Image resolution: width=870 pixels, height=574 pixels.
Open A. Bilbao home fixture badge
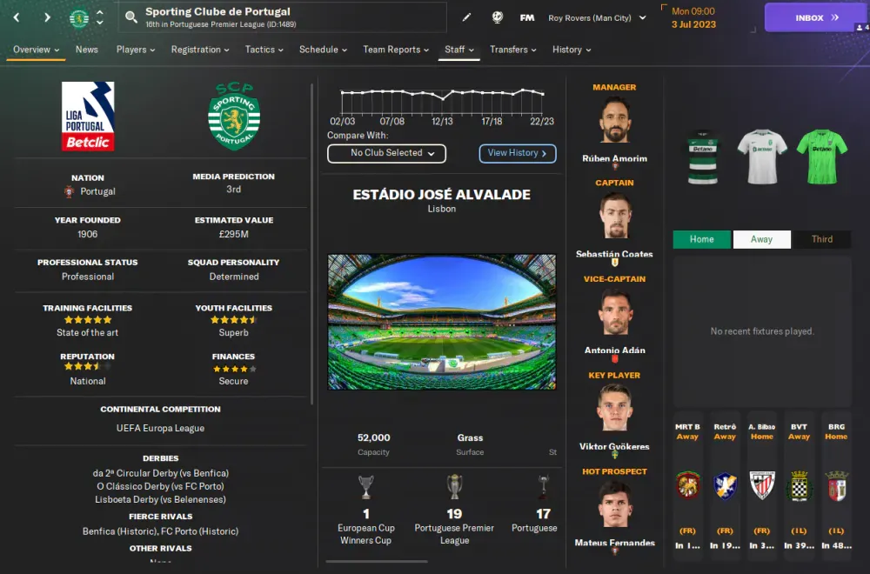(x=762, y=486)
